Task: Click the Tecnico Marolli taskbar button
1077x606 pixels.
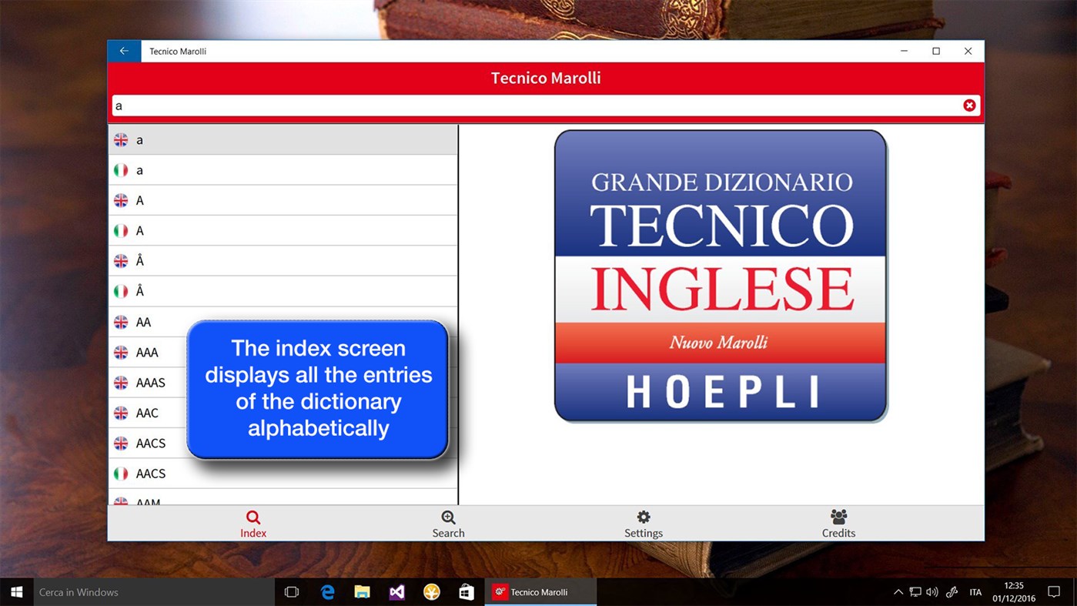Action: [539, 591]
